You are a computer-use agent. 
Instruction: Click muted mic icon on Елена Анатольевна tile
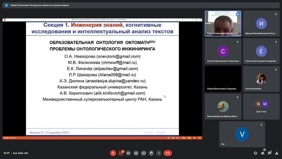[276, 42]
